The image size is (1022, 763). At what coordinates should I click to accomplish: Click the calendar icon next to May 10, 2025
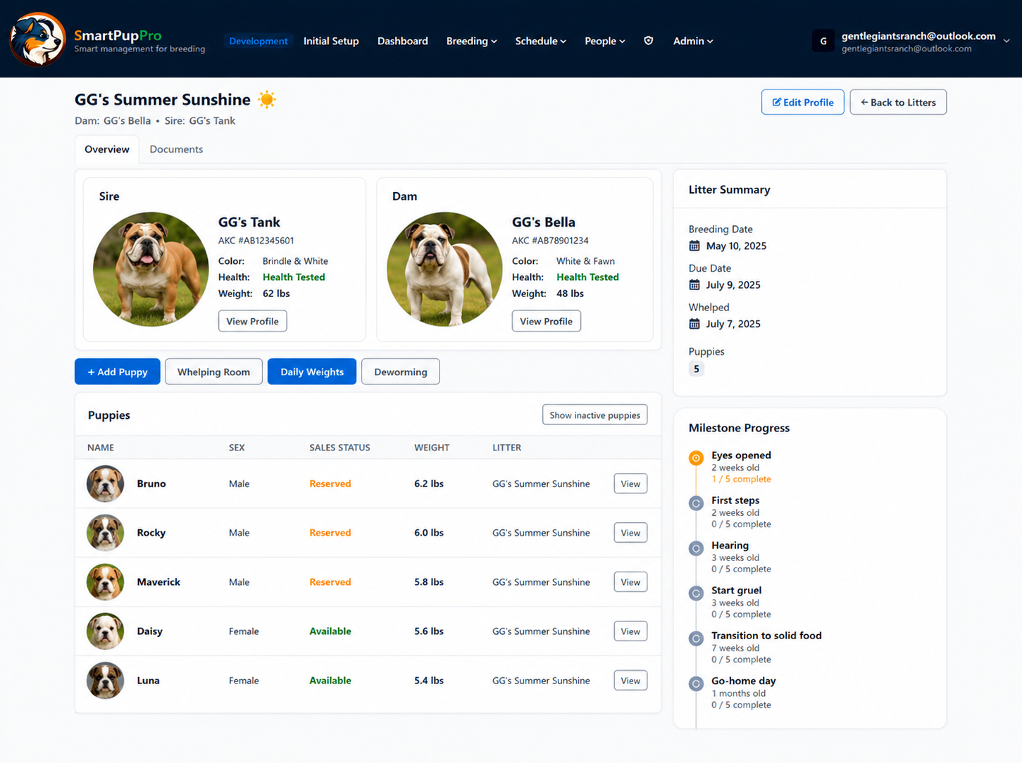click(x=694, y=246)
